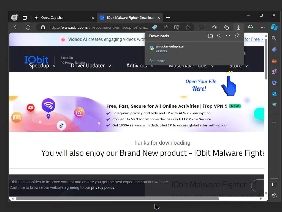Open sidebar settings gear

(x=274, y=196)
